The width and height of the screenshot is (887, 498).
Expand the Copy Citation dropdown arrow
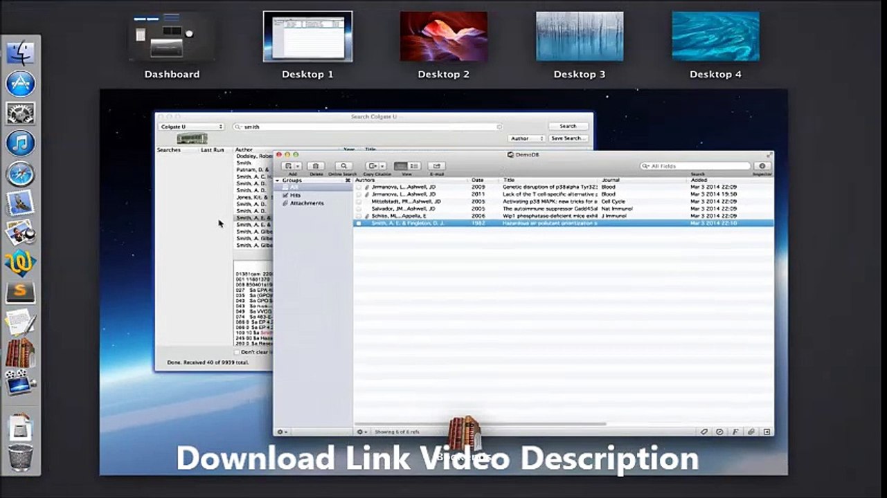[382, 166]
